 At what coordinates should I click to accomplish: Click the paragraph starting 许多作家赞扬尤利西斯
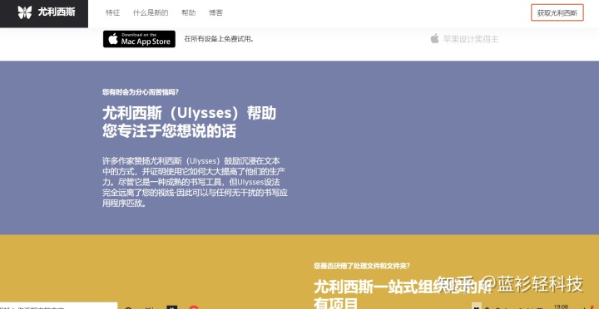click(x=195, y=182)
